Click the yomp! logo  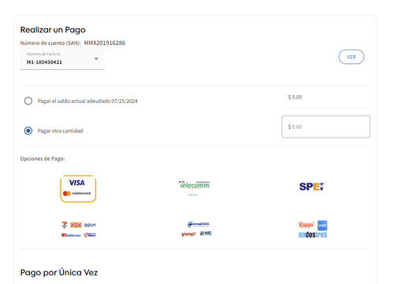(188, 234)
